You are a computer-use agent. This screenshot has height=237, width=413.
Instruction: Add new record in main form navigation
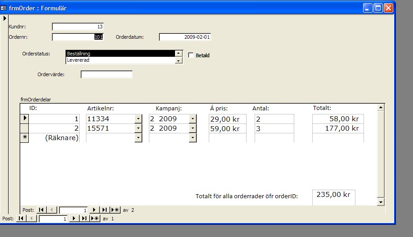95,219
